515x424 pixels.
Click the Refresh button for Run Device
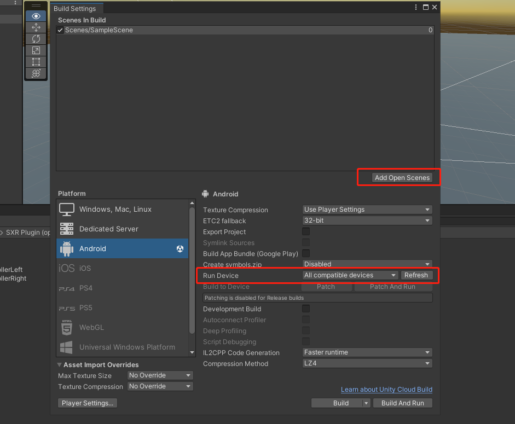pyautogui.click(x=417, y=275)
